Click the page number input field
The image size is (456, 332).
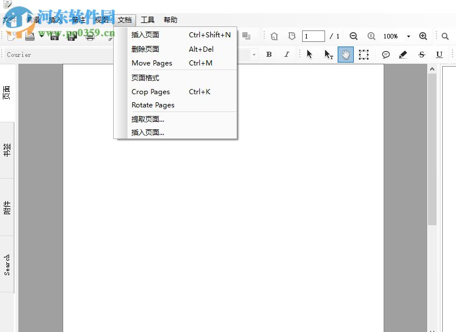click(x=313, y=36)
